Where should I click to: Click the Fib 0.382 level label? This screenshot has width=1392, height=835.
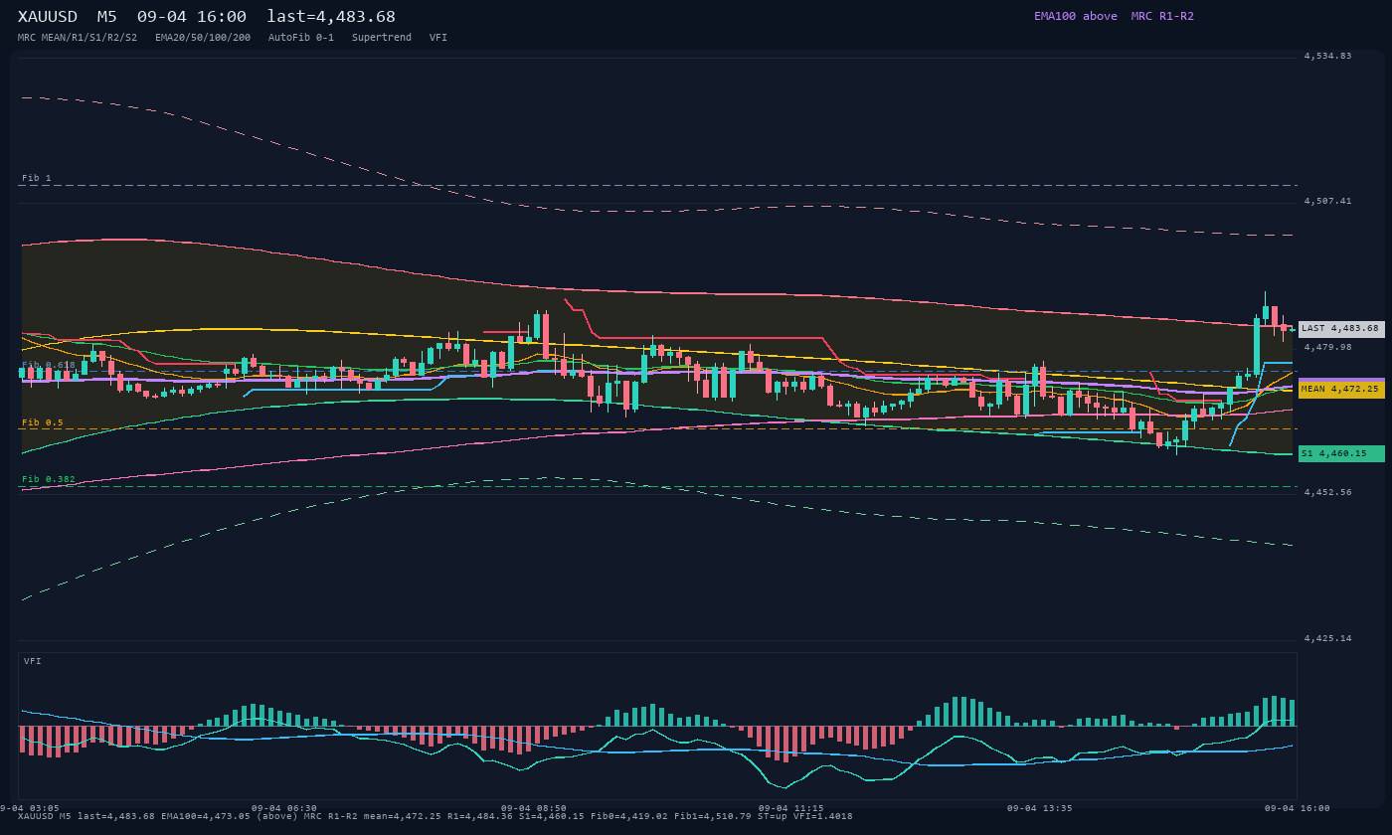pos(49,479)
